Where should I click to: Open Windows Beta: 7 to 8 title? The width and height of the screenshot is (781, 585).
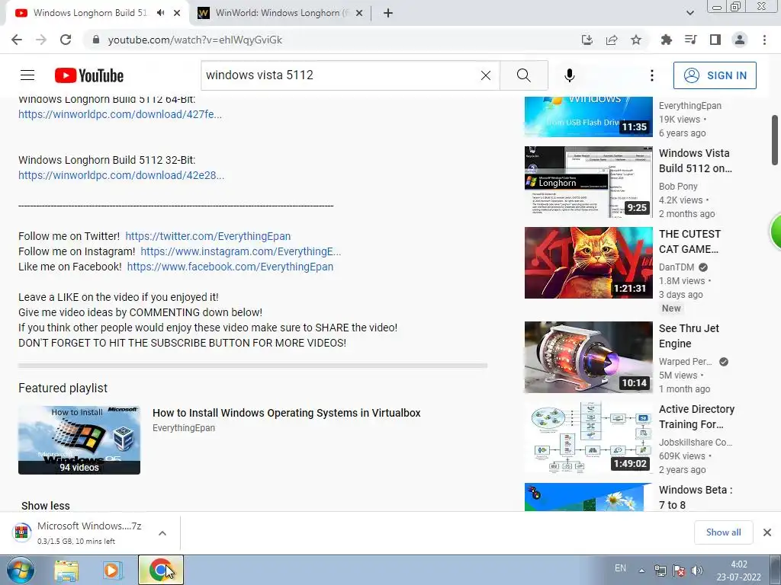coord(696,497)
